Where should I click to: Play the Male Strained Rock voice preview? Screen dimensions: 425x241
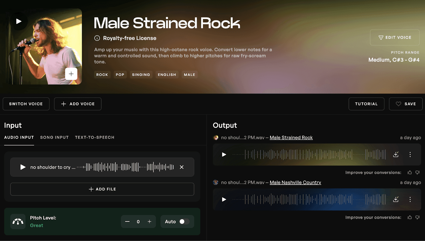coord(19,21)
